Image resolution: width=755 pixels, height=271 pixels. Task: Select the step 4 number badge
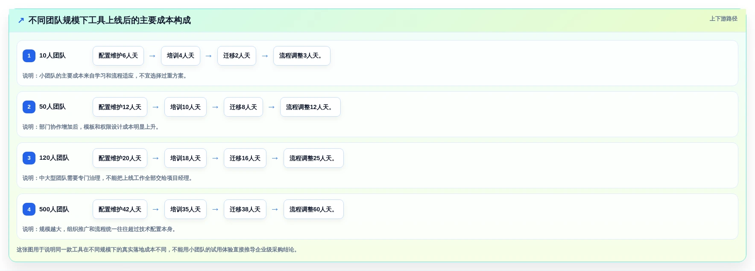click(x=29, y=209)
